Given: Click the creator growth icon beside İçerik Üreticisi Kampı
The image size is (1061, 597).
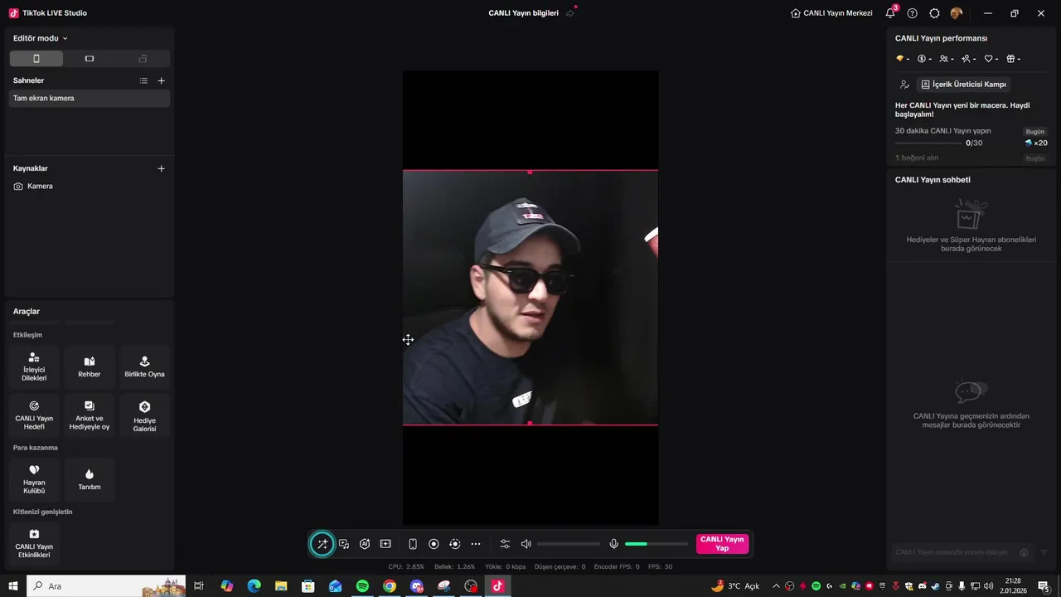Looking at the screenshot, I should [904, 85].
